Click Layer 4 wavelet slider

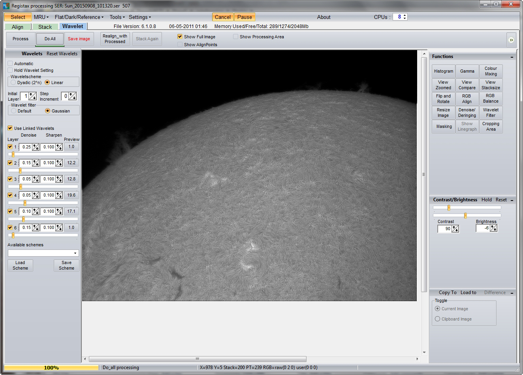coord(43,203)
